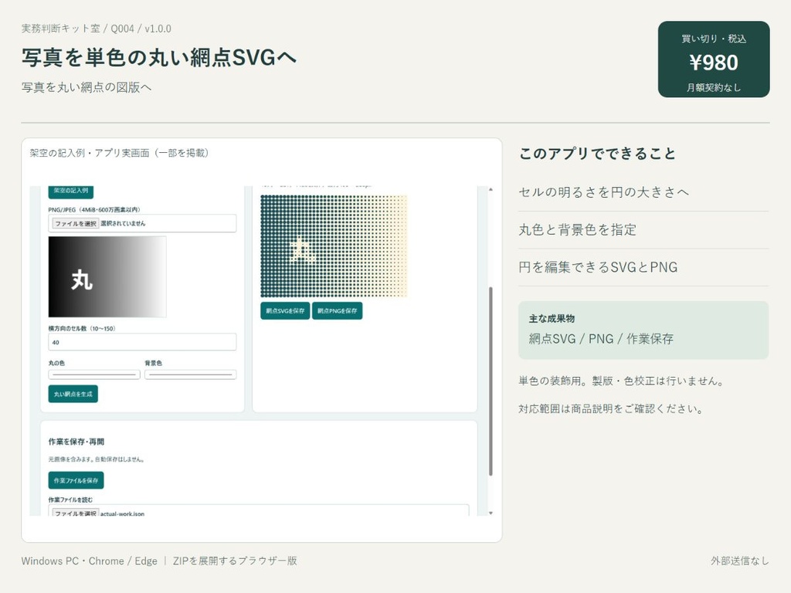Click the heading 写真を単色の丸い網点SVGへ
The height and width of the screenshot is (593, 791).
(x=159, y=57)
